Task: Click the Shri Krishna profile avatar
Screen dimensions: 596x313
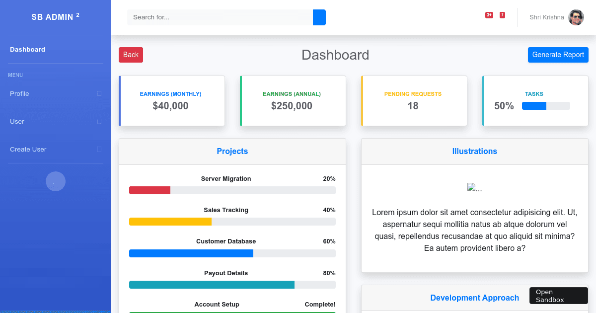Action: pos(576,17)
